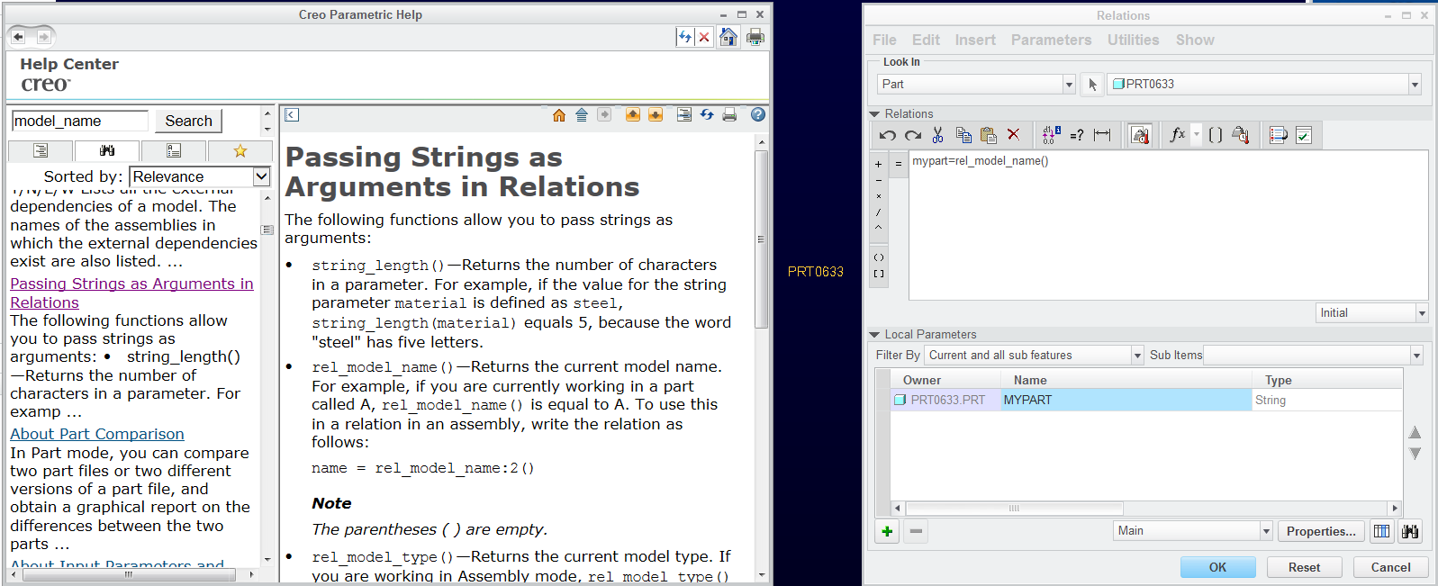Insert caret exponent operator
1438x586 pixels.
879,228
